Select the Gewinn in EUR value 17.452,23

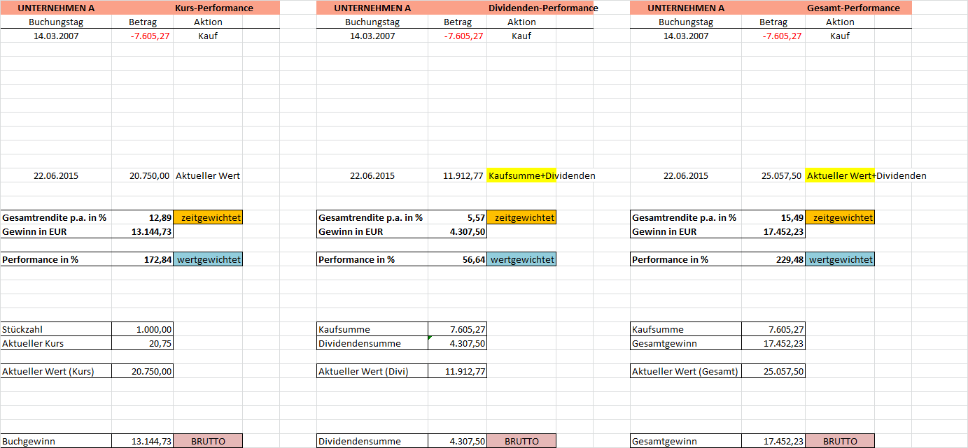tap(773, 231)
